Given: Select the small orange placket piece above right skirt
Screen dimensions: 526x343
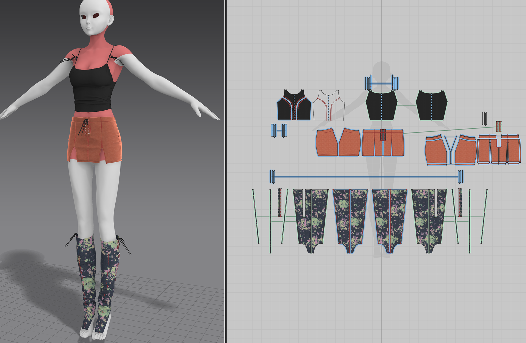Looking at the screenshot, I should tap(499, 127).
